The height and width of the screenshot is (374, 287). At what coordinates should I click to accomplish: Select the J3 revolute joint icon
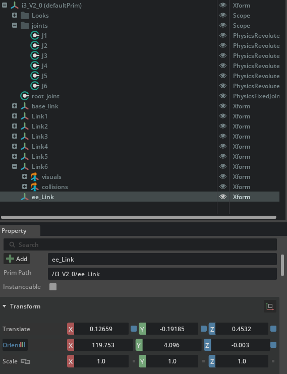click(35, 55)
